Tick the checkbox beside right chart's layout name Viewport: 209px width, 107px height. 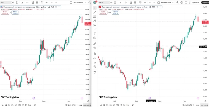pos(159,2)
